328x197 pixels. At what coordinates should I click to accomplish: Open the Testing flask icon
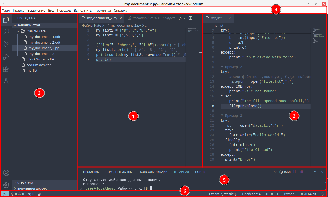coord(6,81)
